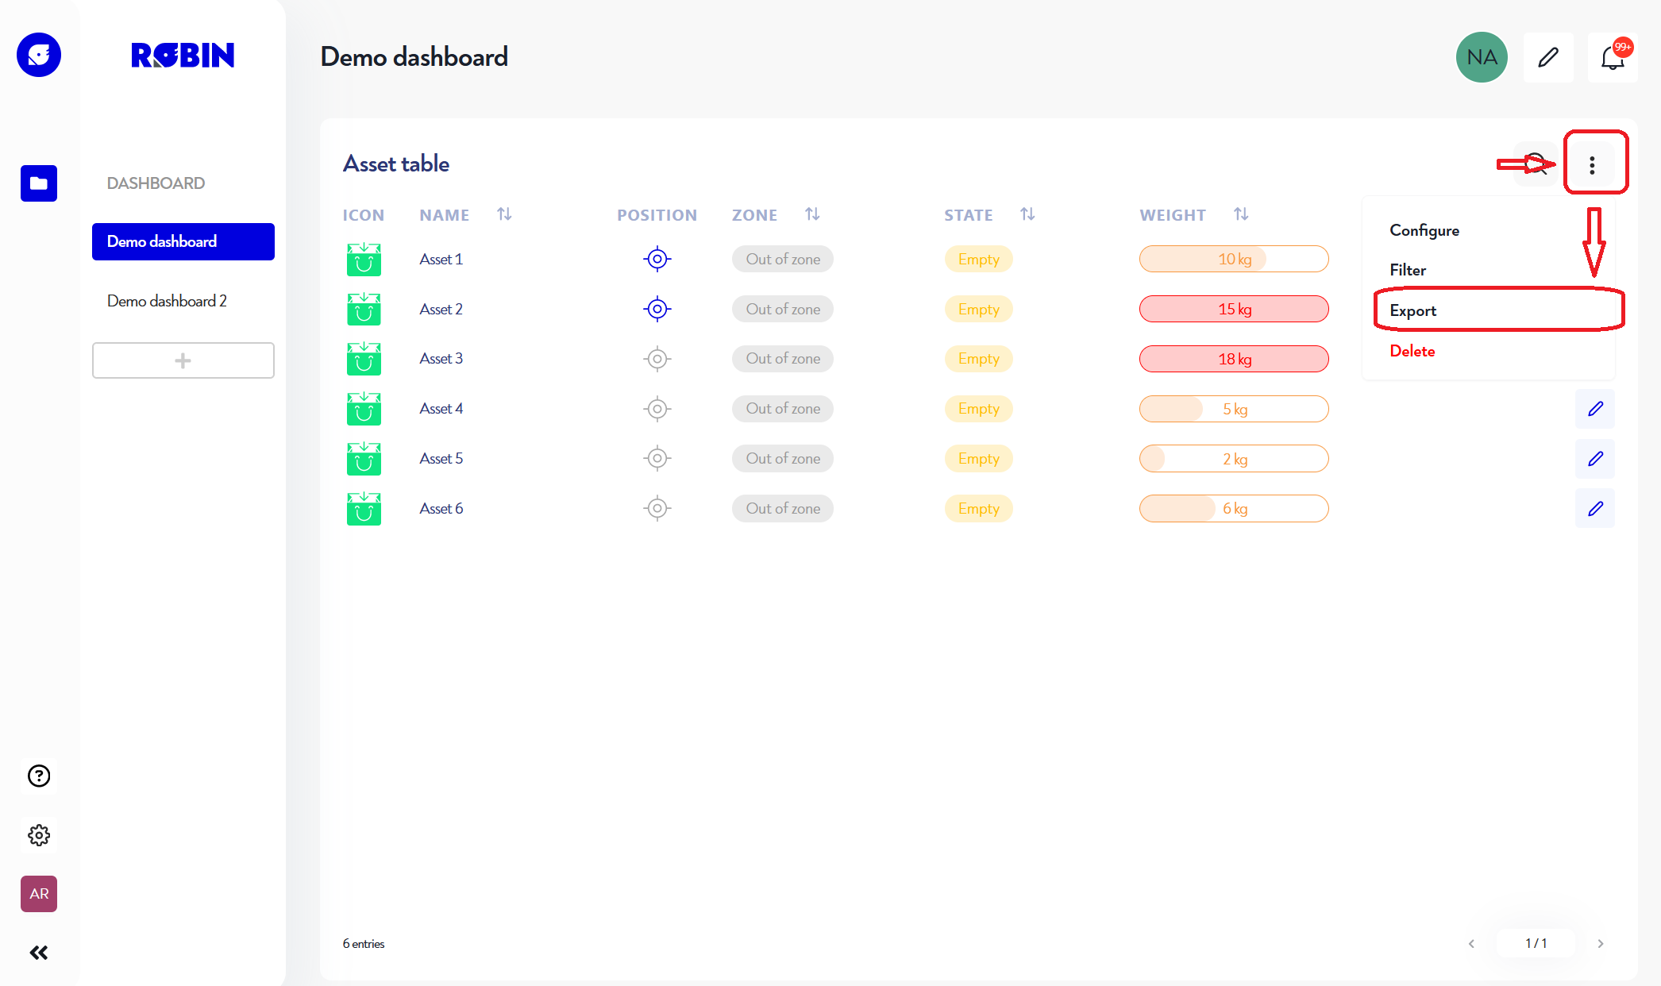Edit Asset 6 row with pencil icon
The width and height of the screenshot is (1661, 986).
(x=1595, y=509)
